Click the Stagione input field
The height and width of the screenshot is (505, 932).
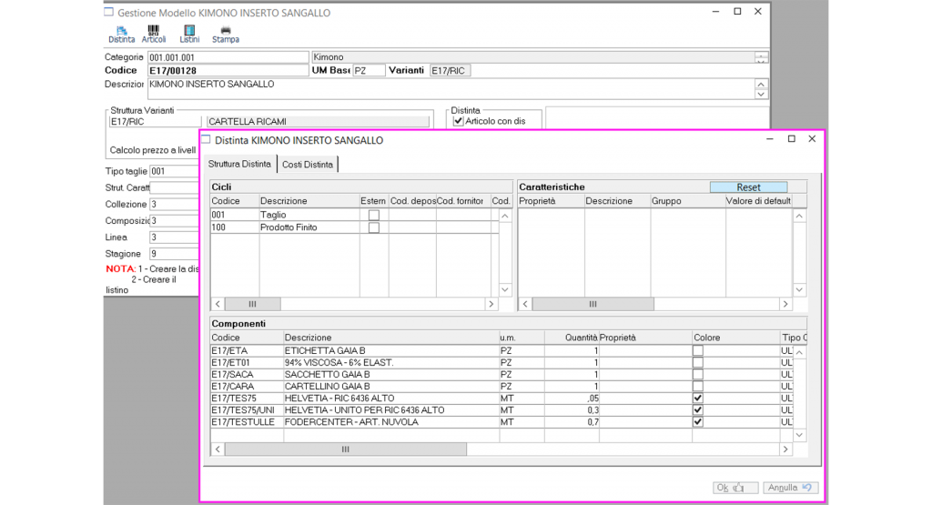174,254
